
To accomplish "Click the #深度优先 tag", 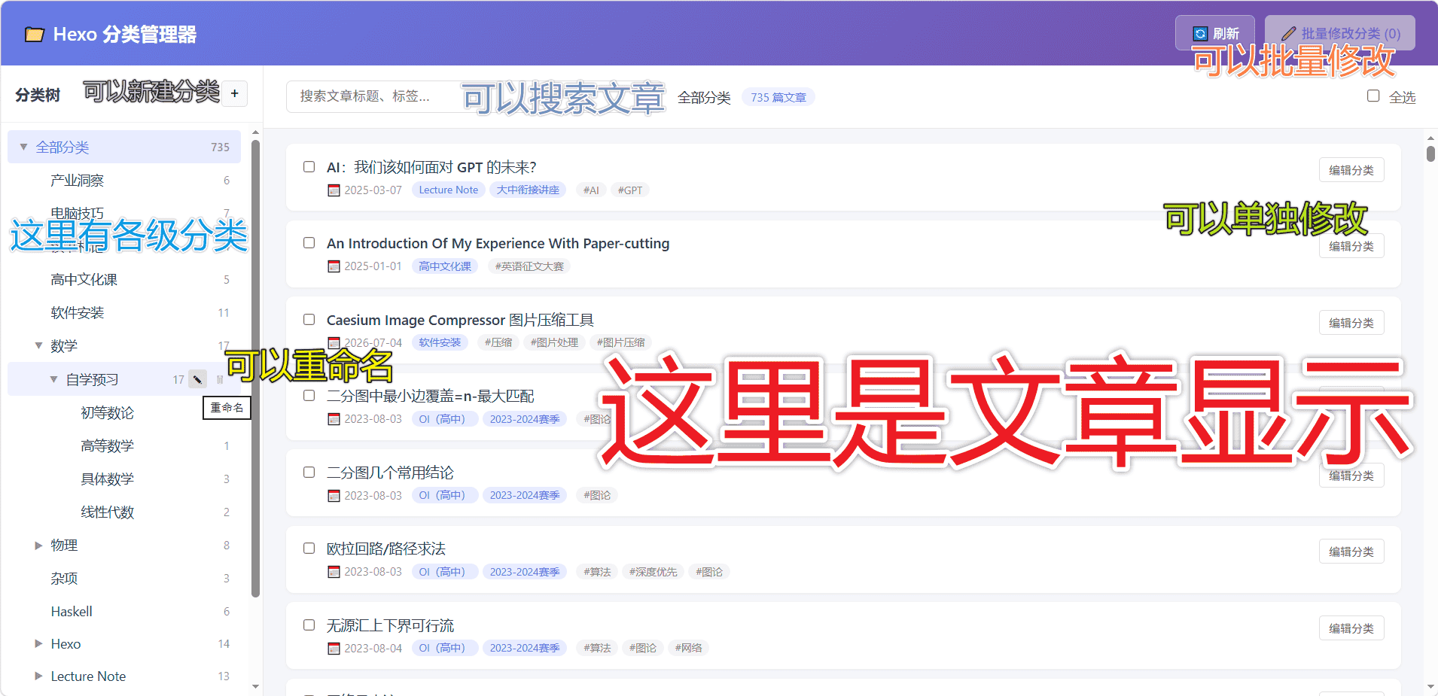I will pyautogui.click(x=653, y=572).
